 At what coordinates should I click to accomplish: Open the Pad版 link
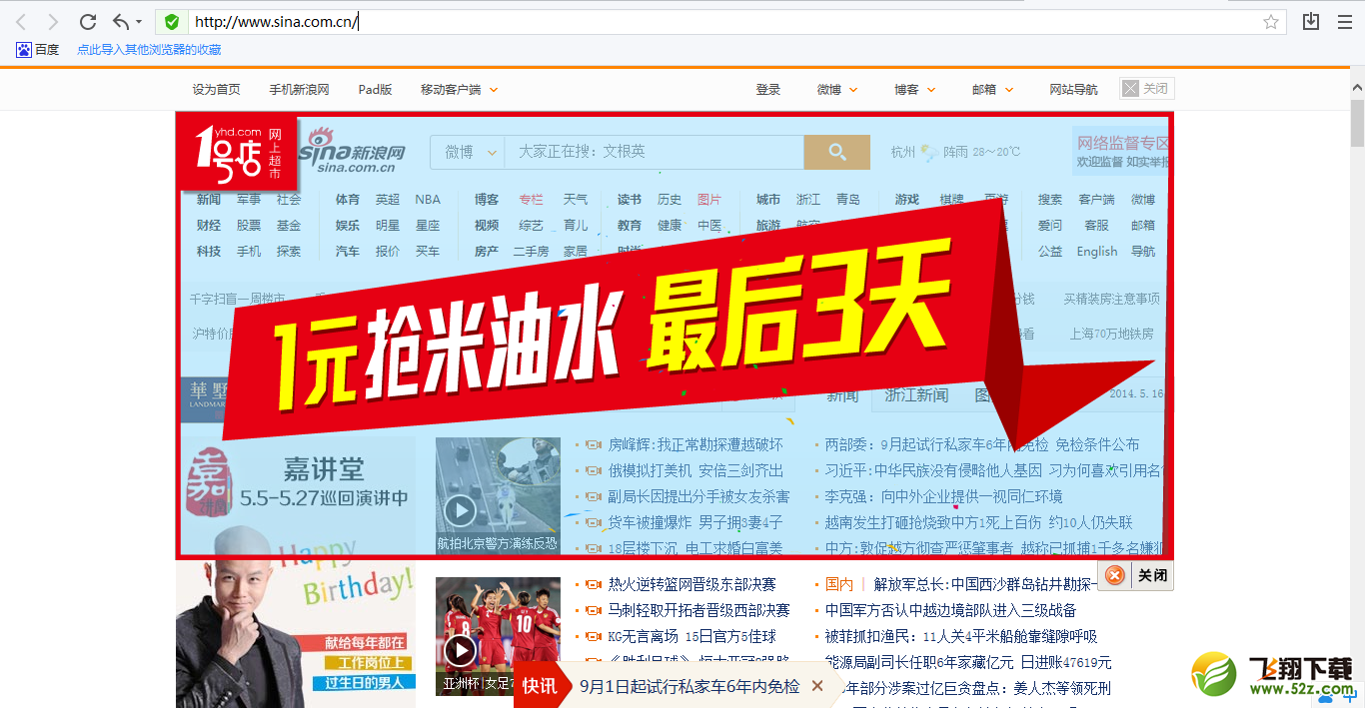(x=375, y=89)
